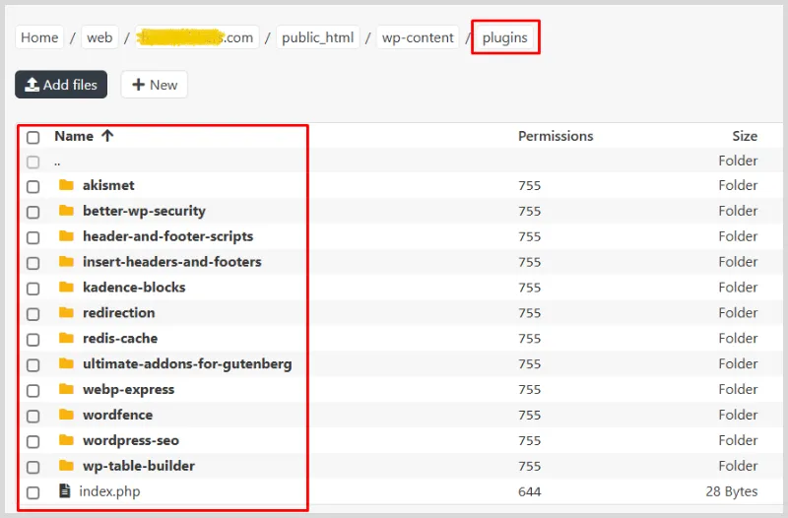Open the header-and-footer-scripts folder name

pos(167,236)
